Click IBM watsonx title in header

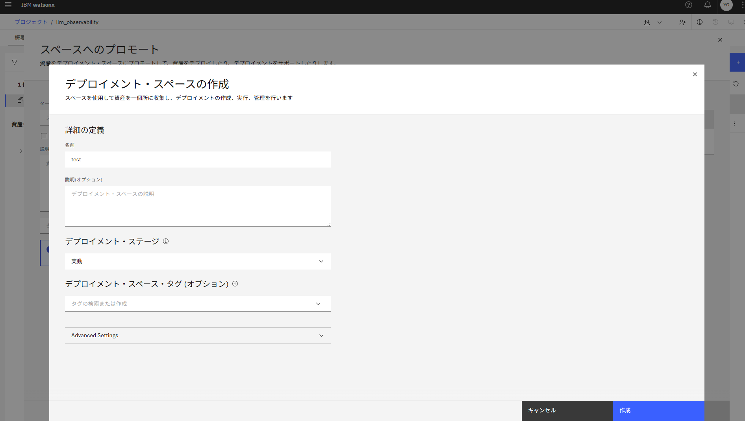(x=38, y=5)
